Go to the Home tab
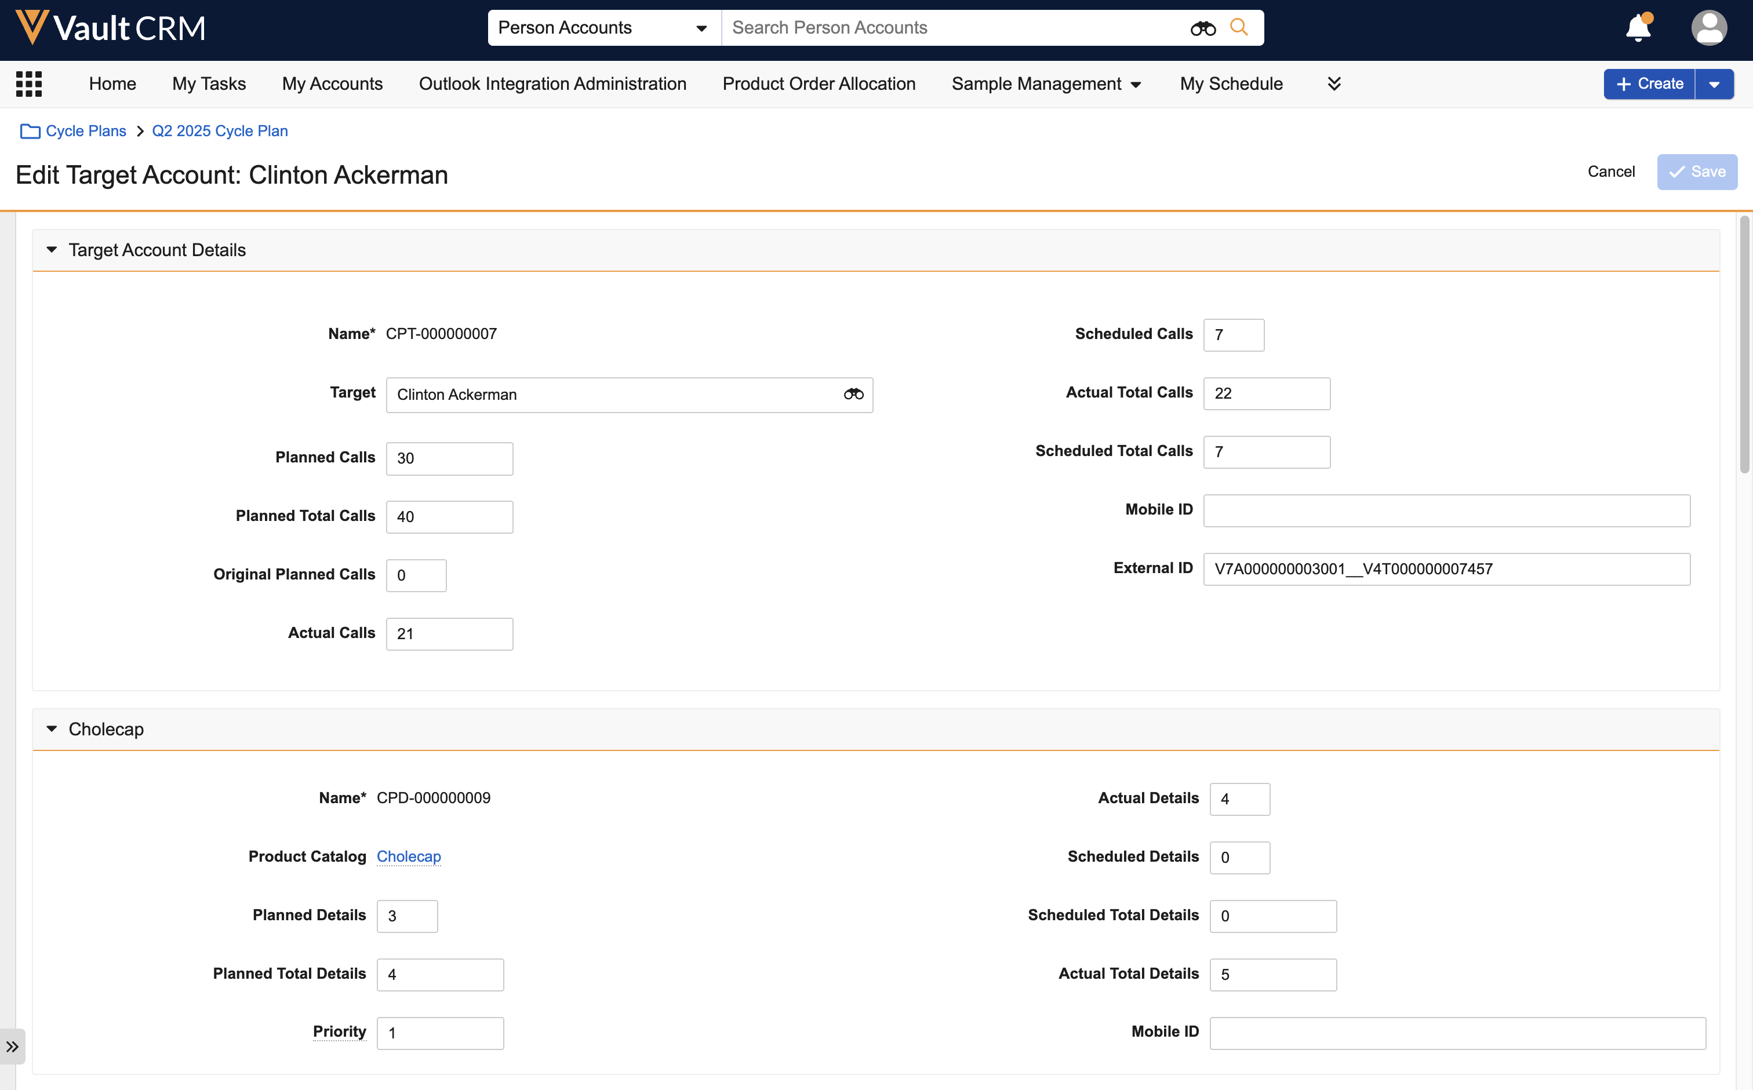The height and width of the screenshot is (1090, 1753). pyautogui.click(x=112, y=83)
